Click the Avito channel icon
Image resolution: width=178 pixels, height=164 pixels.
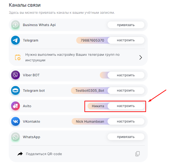[x=15, y=106]
